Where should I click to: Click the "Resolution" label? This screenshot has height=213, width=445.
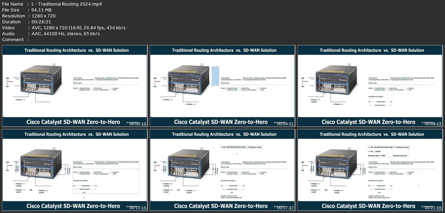14,16
